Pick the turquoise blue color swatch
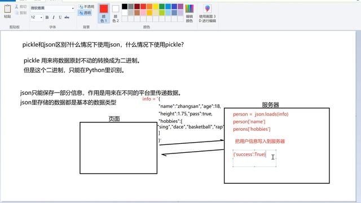 click(x=168, y=6)
